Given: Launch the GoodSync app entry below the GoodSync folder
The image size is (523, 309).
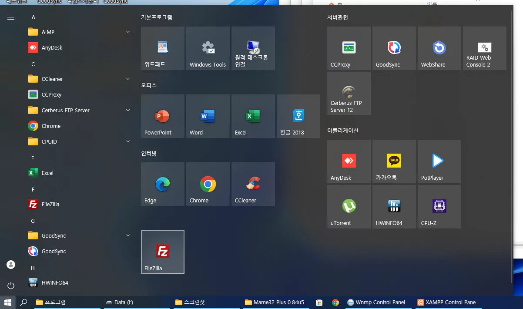Looking at the screenshot, I should [x=79, y=251].
